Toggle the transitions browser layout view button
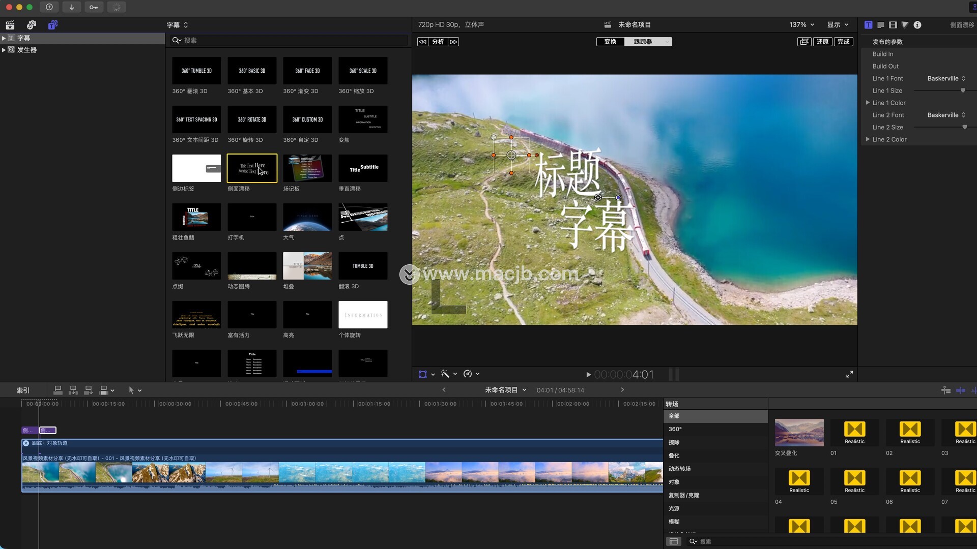This screenshot has height=549, width=977. pyautogui.click(x=673, y=541)
